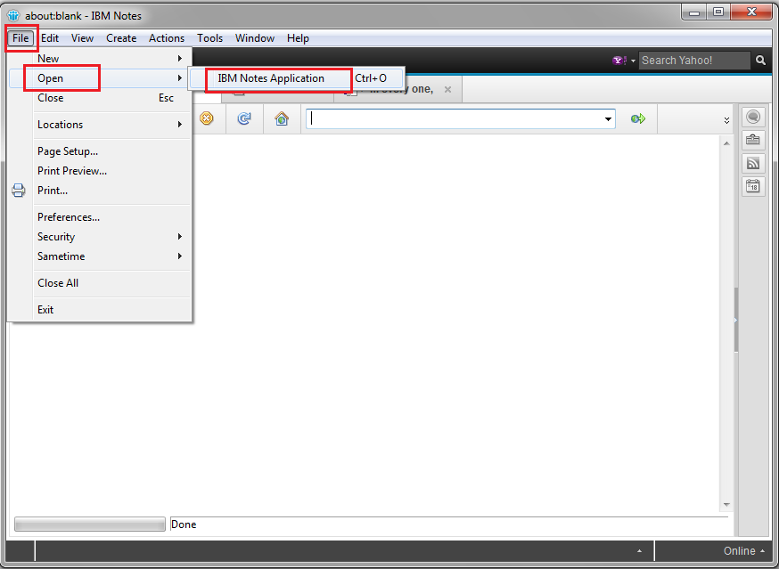Image resolution: width=779 pixels, height=569 pixels.
Task: Choose Close from the File menu
Action: pos(99,98)
